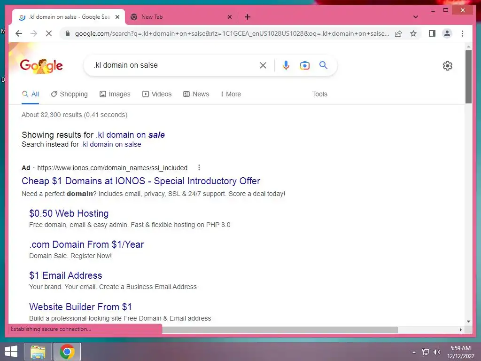Image resolution: width=481 pixels, height=361 pixels.
Task: Click 'About 82,300 results' text
Action: point(52,115)
